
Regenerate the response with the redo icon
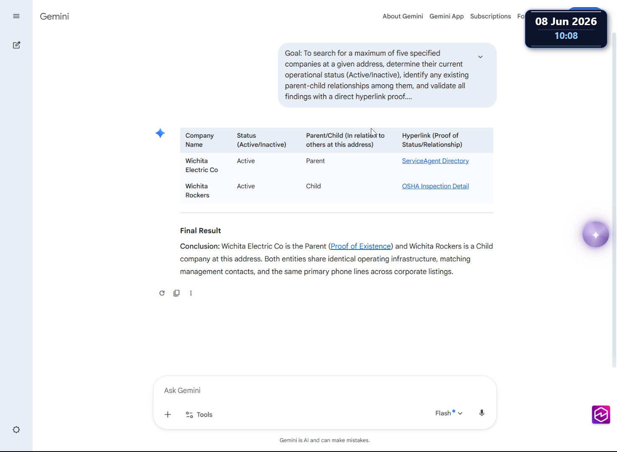(x=162, y=293)
